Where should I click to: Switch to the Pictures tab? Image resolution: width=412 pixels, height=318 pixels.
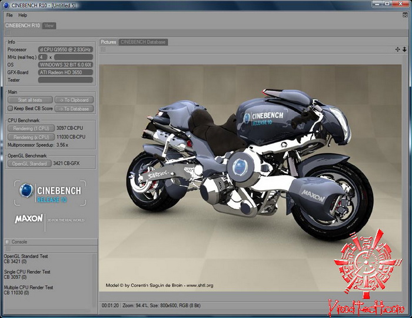(x=108, y=42)
